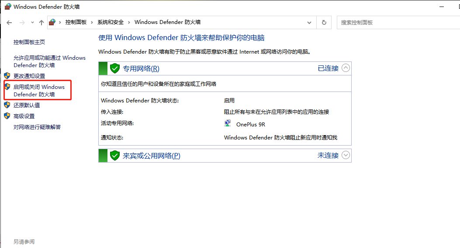Click the 还原默认值 link

coord(27,105)
